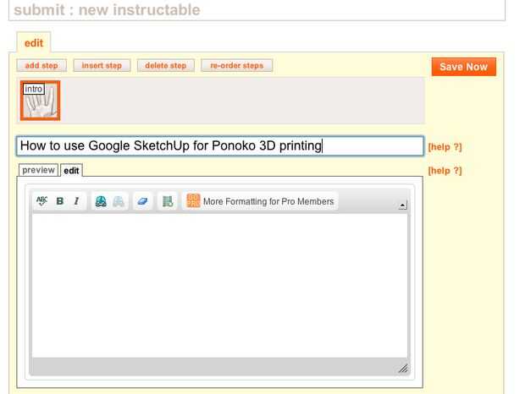Open the top edit tab
Screen dimensions: 525x394
pos(34,43)
